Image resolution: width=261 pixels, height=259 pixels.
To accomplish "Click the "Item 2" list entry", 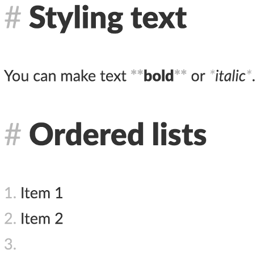I will tap(41, 219).
